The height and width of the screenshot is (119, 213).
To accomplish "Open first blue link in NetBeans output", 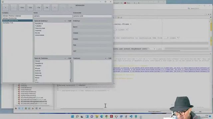I will click(162, 68).
